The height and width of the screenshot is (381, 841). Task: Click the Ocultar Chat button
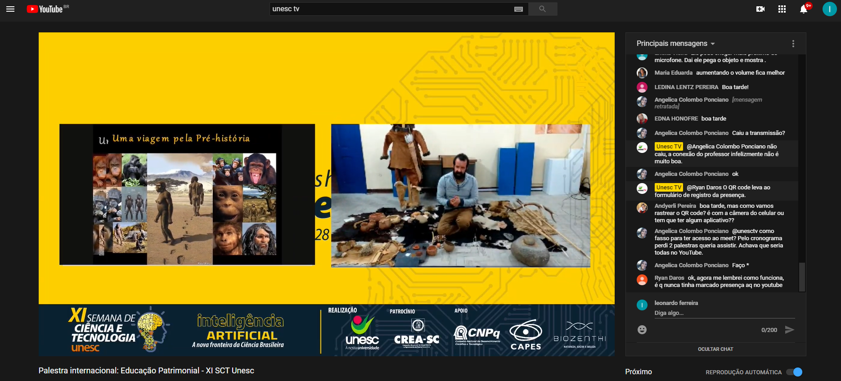click(715, 349)
